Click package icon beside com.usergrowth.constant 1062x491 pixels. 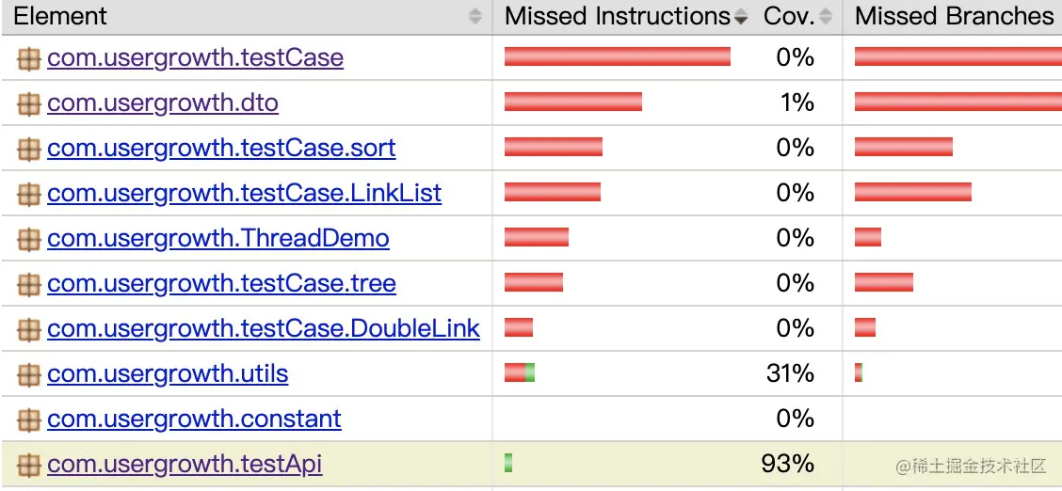coord(29,420)
